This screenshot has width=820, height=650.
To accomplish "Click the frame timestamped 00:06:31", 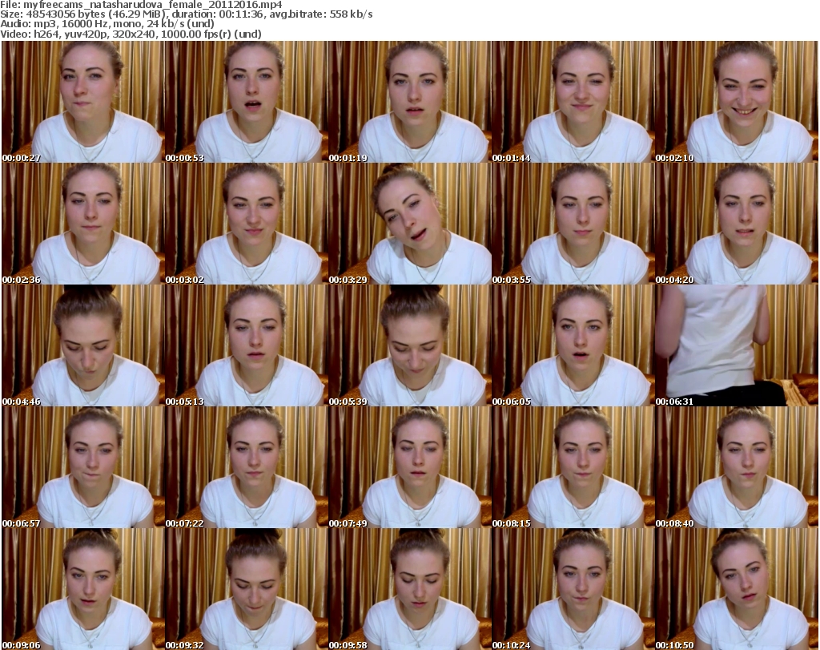I will 736,345.
